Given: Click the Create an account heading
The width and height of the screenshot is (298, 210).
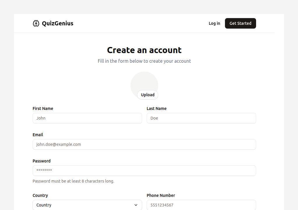Looking at the screenshot, I should (144, 50).
